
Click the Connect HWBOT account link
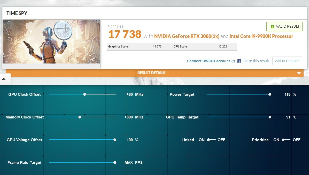[208, 61]
